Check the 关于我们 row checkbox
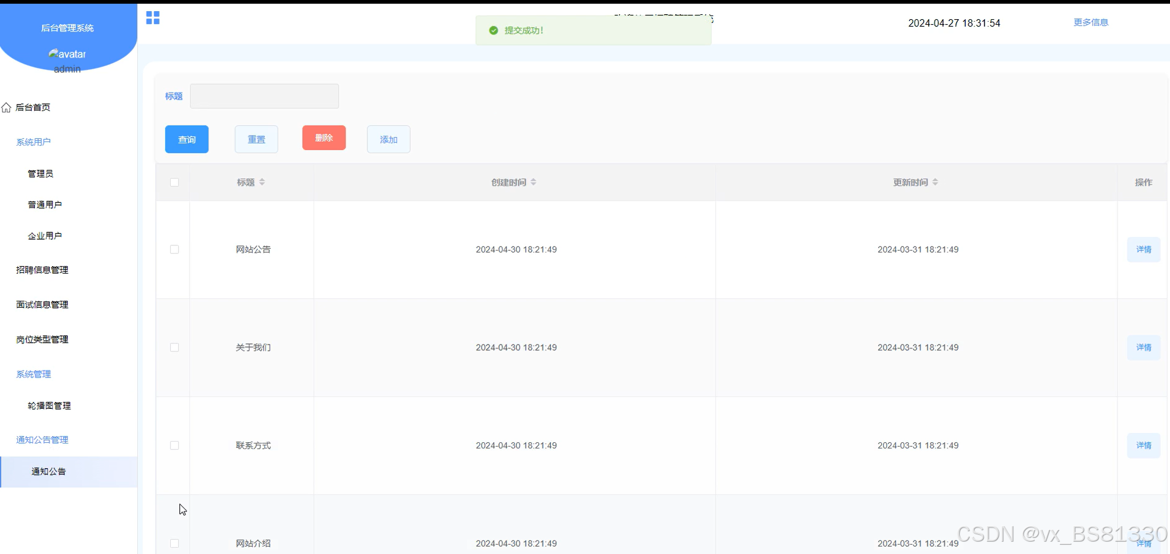1170x554 pixels. click(x=174, y=348)
